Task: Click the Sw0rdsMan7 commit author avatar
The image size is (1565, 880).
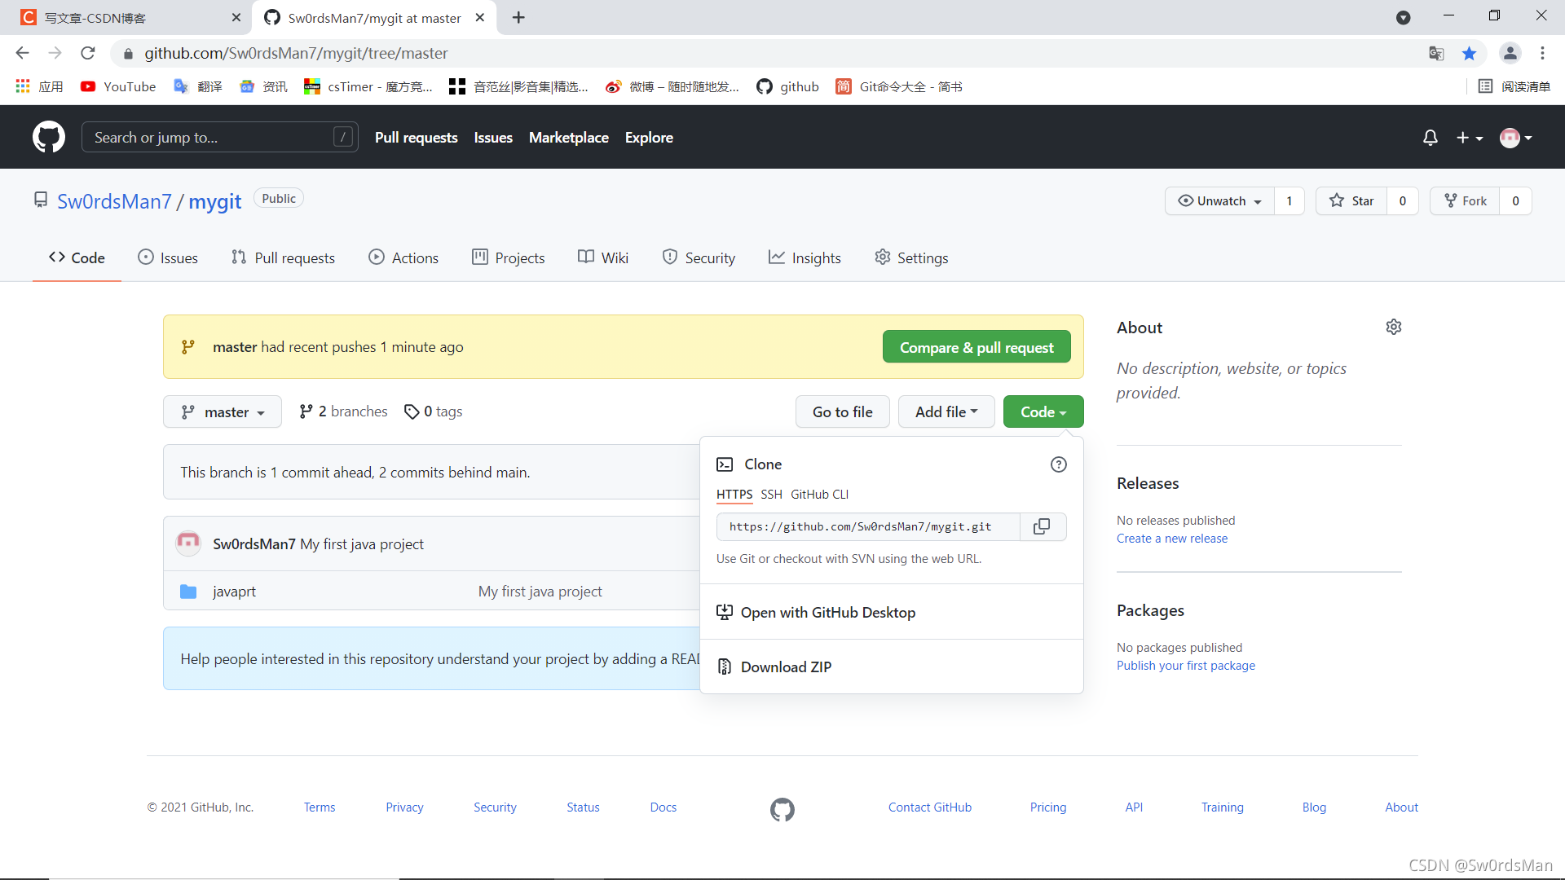Action: click(188, 543)
